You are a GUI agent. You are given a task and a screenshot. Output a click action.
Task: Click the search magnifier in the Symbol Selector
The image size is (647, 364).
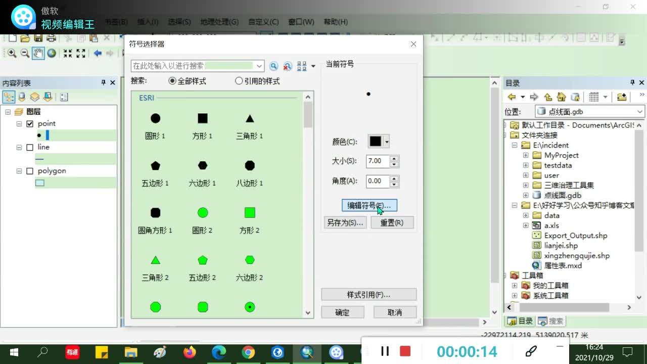click(x=273, y=66)
